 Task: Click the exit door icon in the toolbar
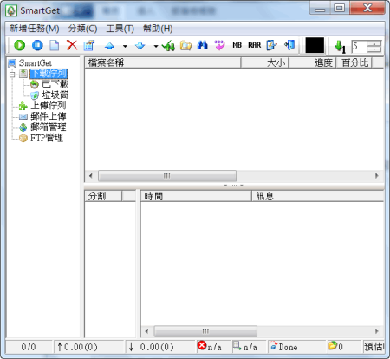tap(289, 45)
